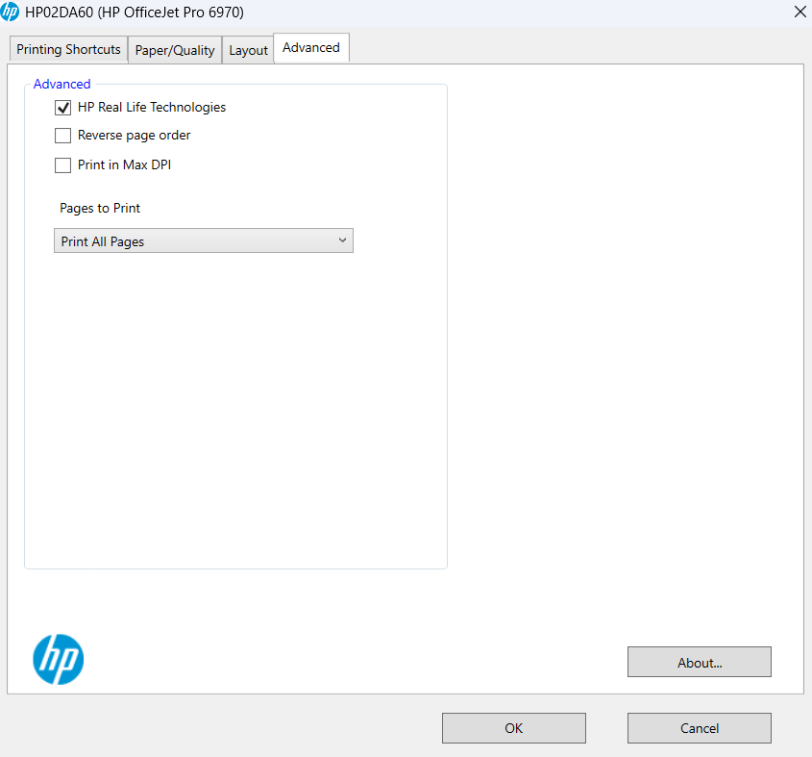Click the HP icon in the title bar
Image resolution: width=812 pixels, height=757 pixels.
[10, 12]
